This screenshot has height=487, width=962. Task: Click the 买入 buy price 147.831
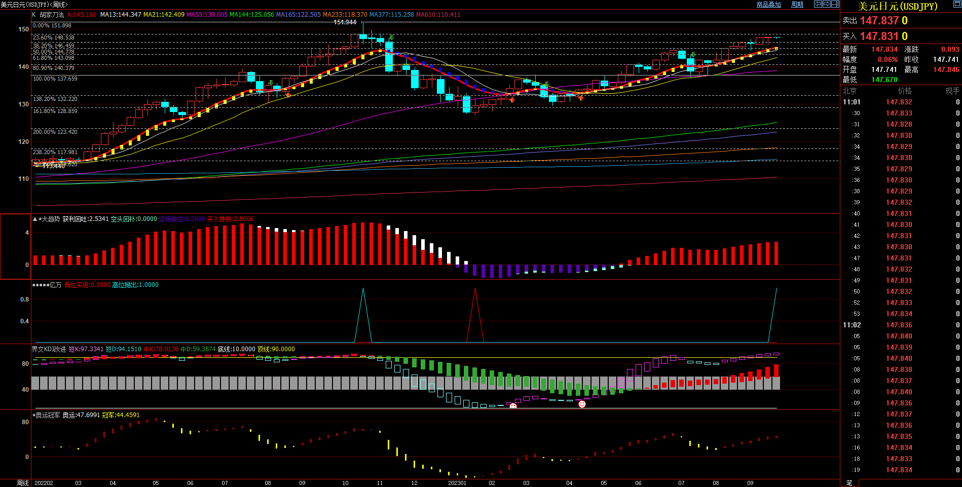point(879,36)
